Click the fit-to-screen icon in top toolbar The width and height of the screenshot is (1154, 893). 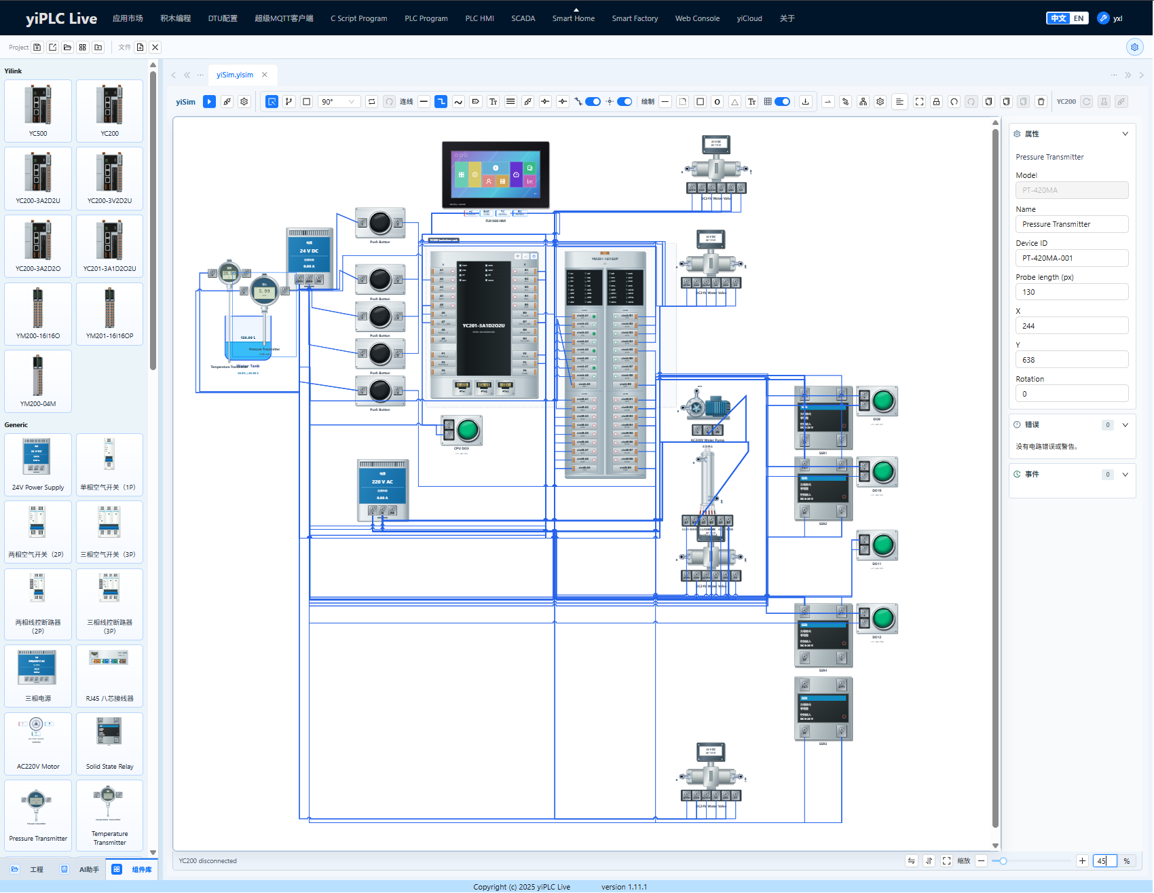coord(919,102)
